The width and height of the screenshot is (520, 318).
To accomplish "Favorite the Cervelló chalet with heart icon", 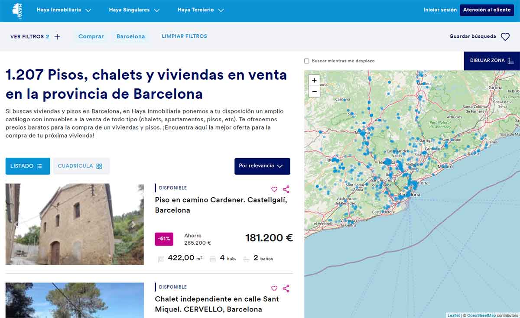I will click(274, 289).
